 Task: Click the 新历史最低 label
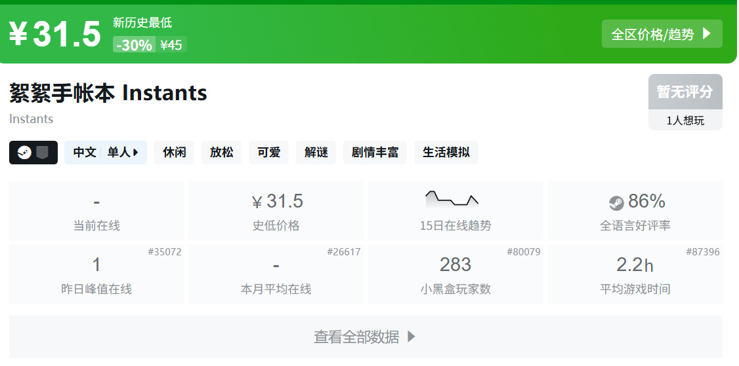tap(142, 22)
